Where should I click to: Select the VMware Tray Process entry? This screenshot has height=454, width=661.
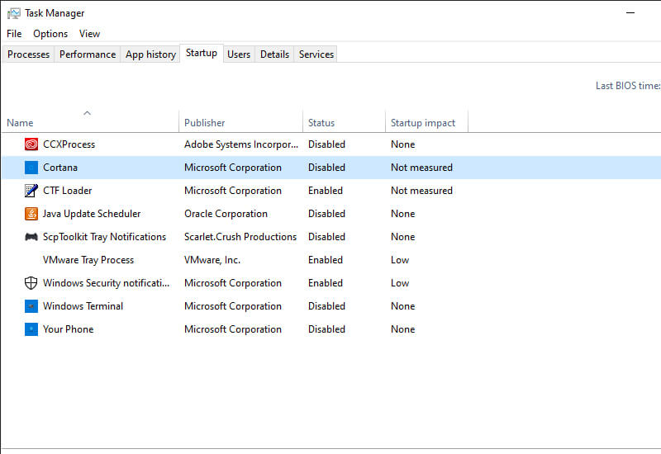pyautogui.click(x=88, y=260)
